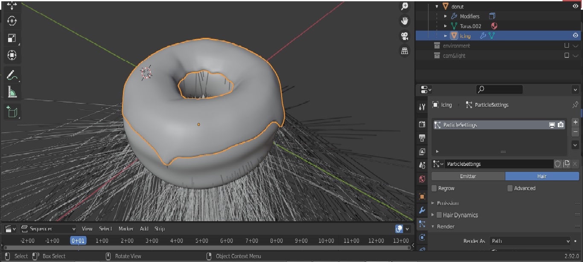Open Object properties tab icon
The image size is (583, 262).
point(422,196)
